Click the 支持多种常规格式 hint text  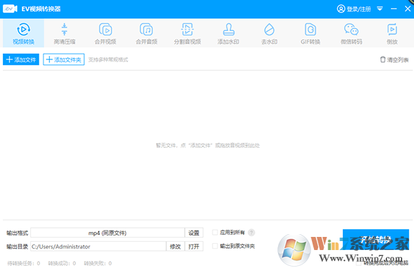(x=108, y=59)
